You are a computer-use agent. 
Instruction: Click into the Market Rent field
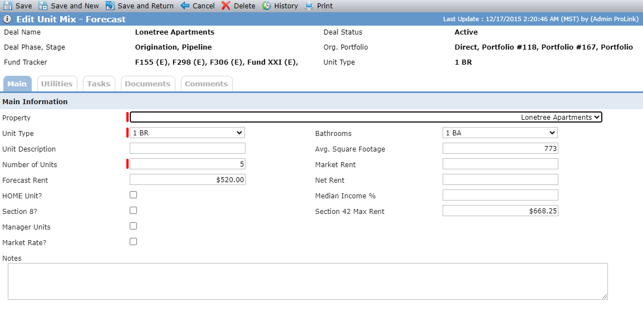click(x=500, y=164)
